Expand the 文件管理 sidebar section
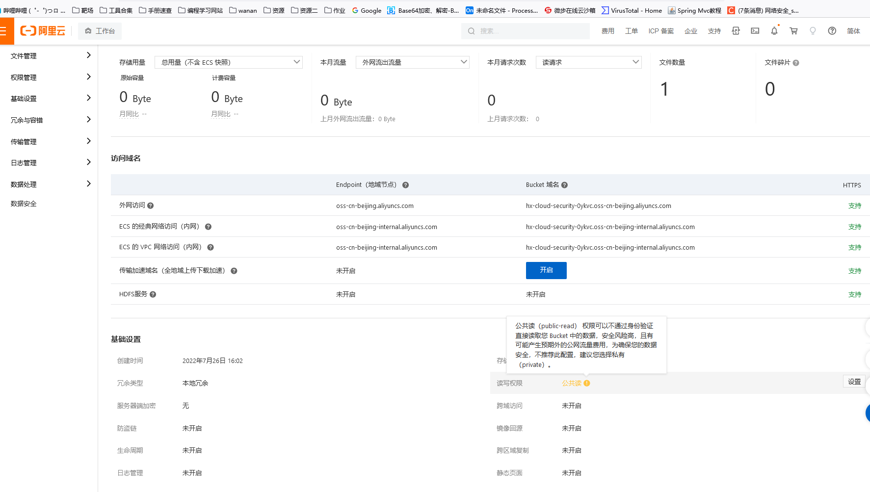This screenshot has width=870, height=492. click(49, 55)
